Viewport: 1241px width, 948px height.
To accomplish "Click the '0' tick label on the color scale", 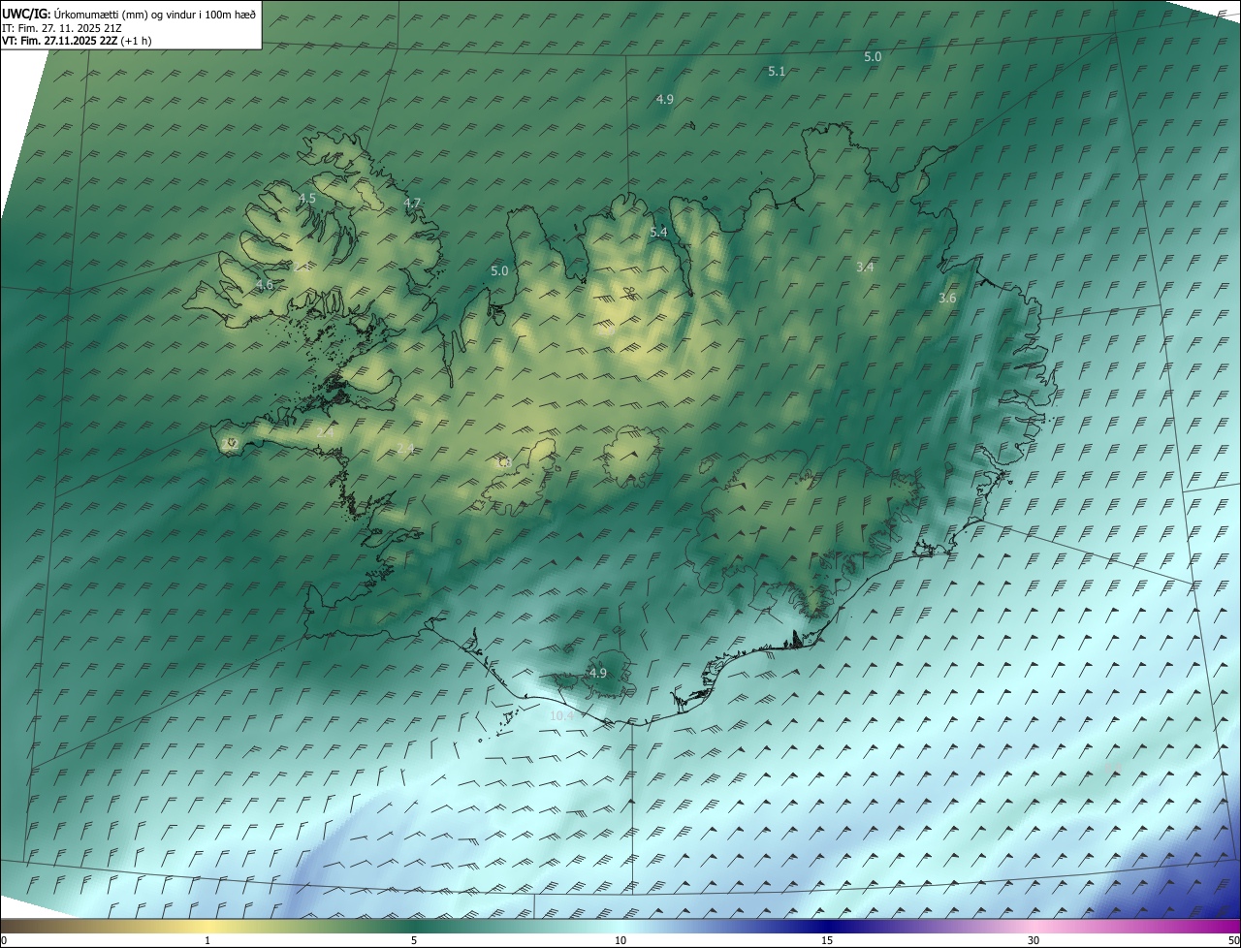I will tap(4, 940).
